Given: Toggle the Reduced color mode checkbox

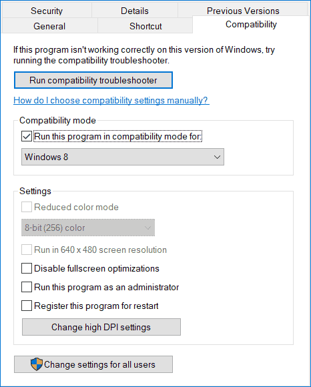Looking at the screenshot, I should (27, 207).
